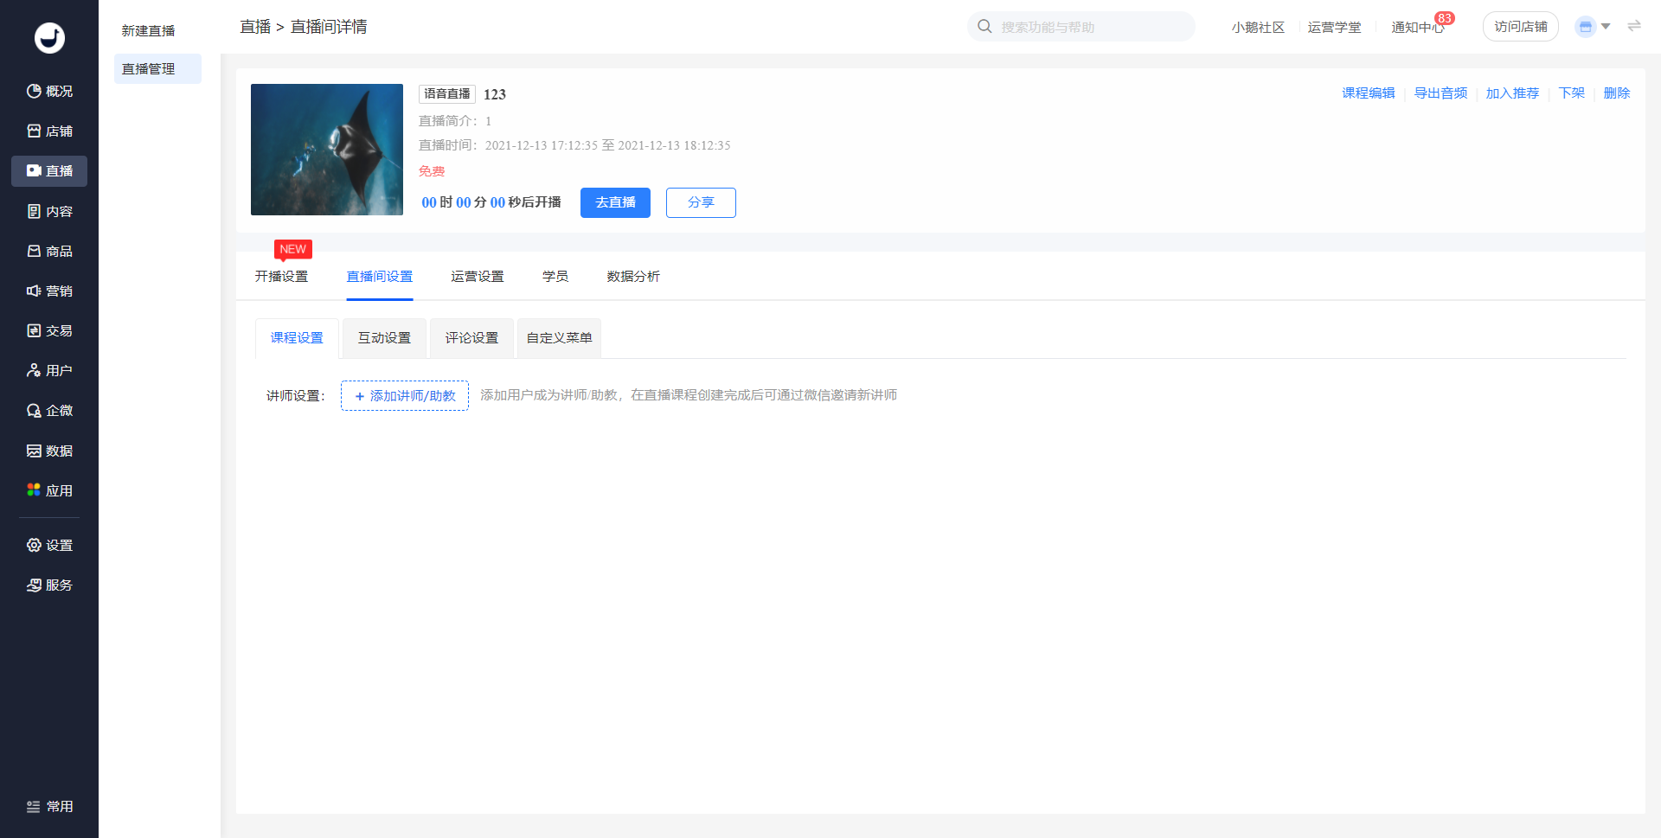The height and width of the screenshot is (838, 1661).
Task: Click the 导出音频 link
Action: click(1440, 93)
